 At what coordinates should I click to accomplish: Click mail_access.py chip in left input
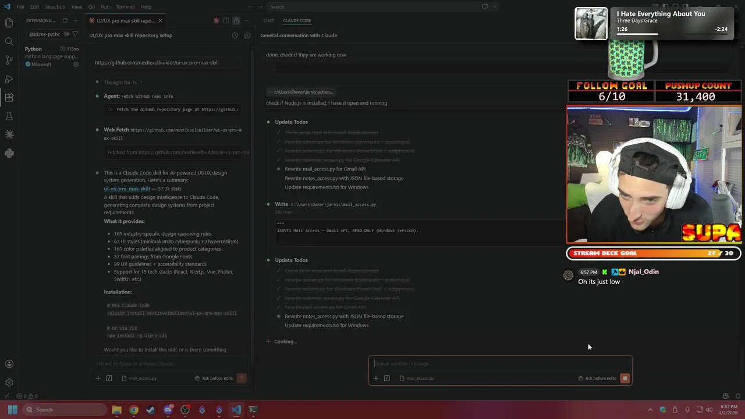(139, 378)
